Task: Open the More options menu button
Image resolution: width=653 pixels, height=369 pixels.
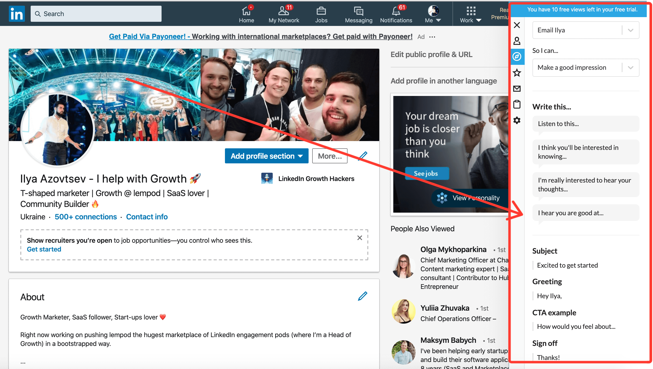Action: (x=329, y=155)
